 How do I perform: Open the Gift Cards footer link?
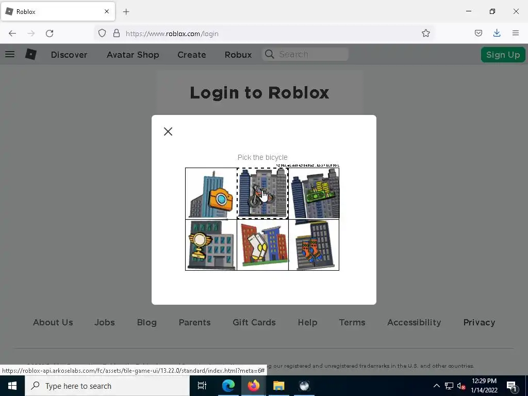(254, 322)
